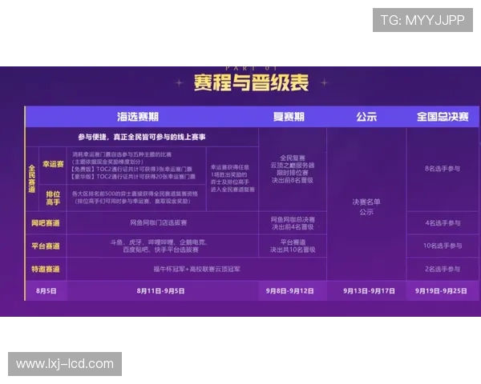The height and width of the screenshot is (384, 481).
Task: Click the 公示 column header
Action: point(366,117)
